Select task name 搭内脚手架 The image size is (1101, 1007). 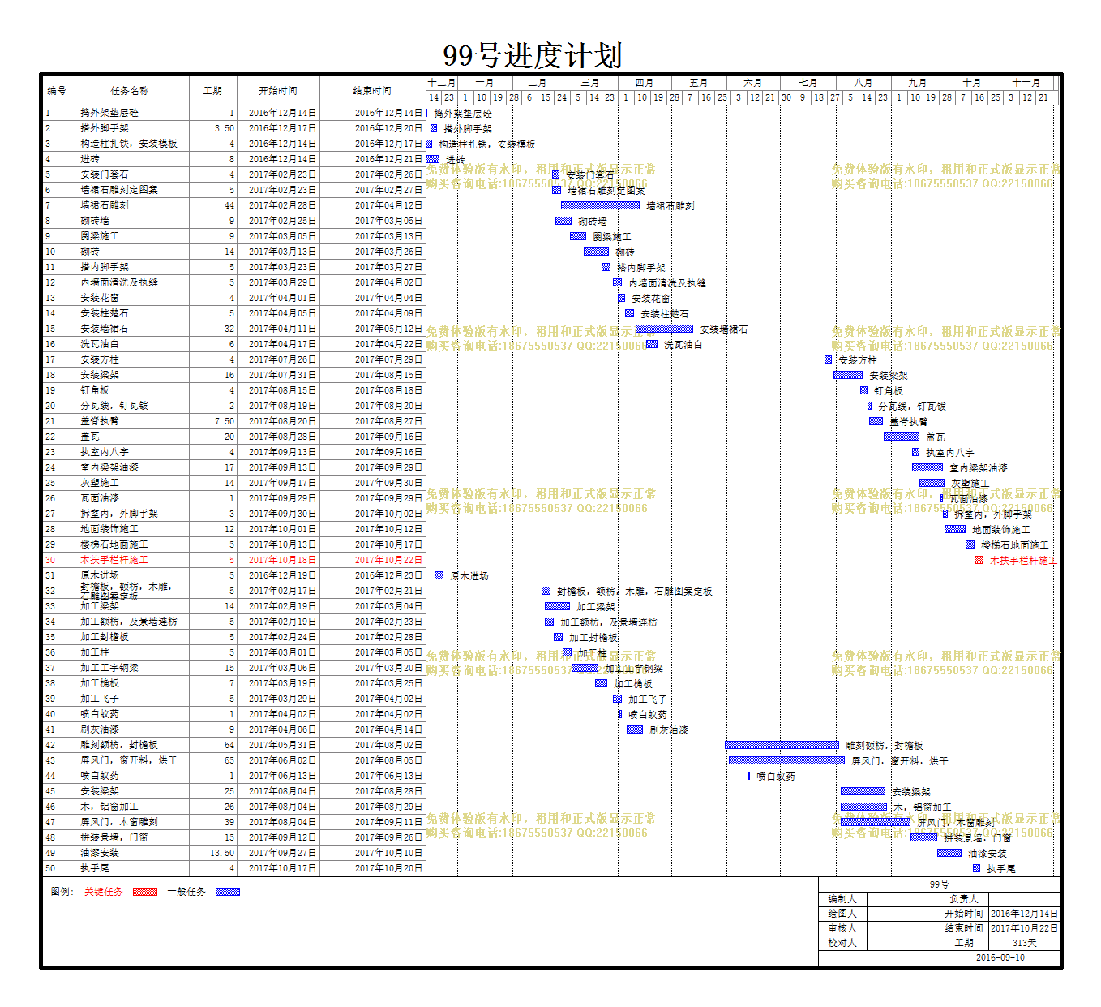105,267
